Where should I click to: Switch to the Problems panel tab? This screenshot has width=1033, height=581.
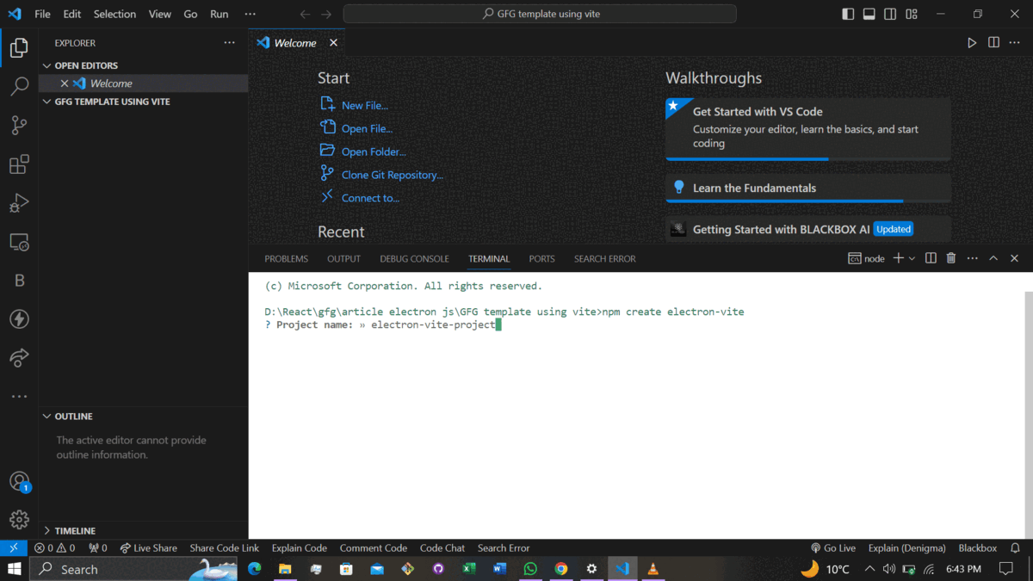[x=286, y=258]
